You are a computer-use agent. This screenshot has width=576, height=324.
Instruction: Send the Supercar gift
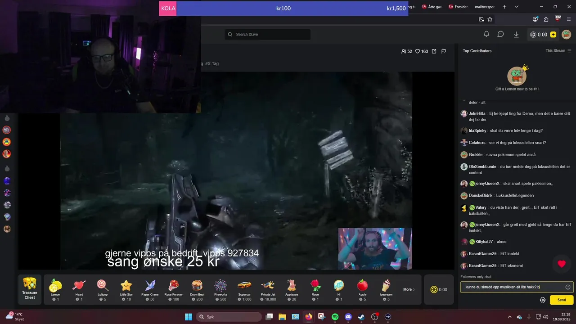click(x=244, y=289)
